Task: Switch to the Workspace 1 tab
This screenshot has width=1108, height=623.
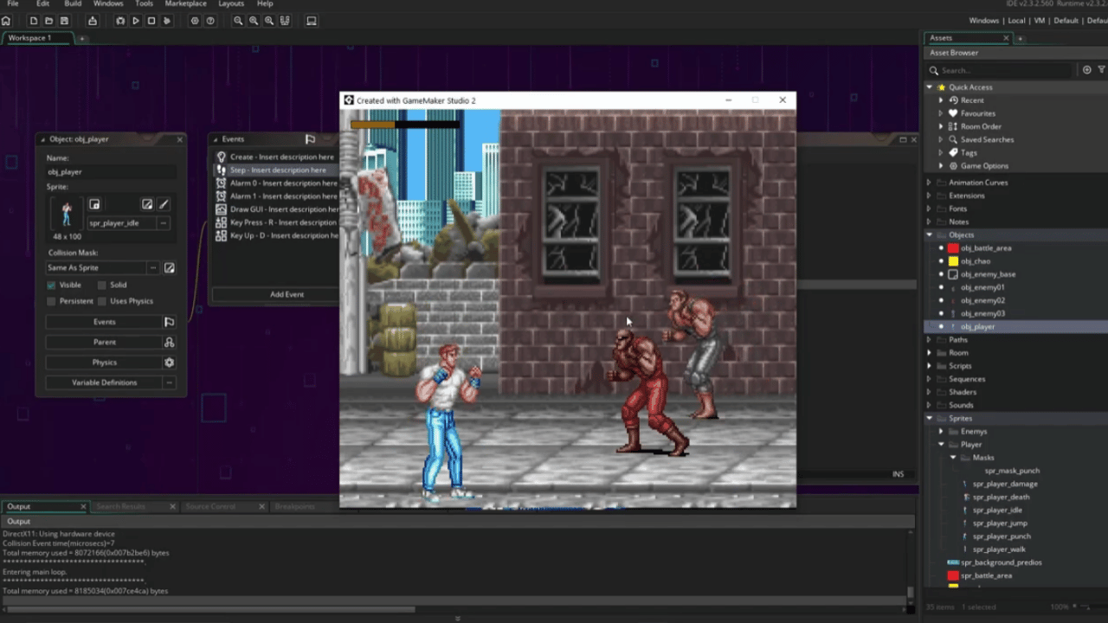Action: (30, 38)
